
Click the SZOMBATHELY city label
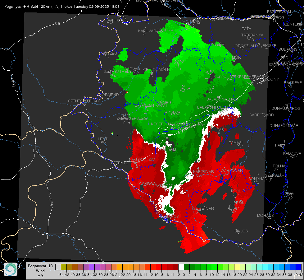click(118, 72)
